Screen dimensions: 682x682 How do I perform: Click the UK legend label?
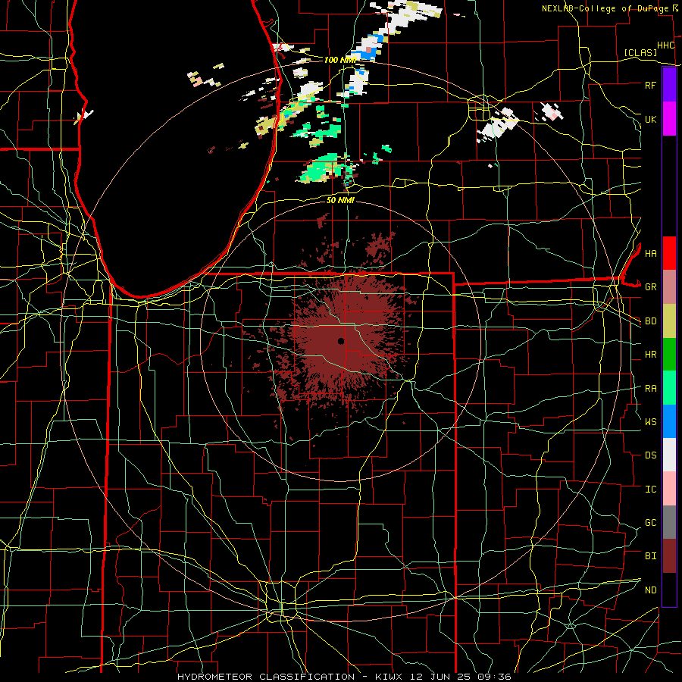pos(650,119)
